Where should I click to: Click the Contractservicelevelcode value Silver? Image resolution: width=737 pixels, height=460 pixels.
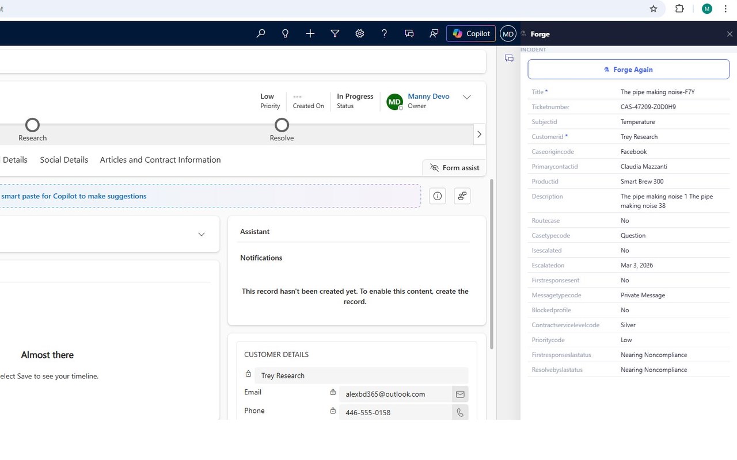point(628,325)
